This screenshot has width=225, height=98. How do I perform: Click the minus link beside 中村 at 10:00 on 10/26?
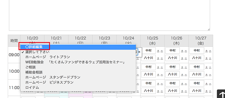point(186,67)
